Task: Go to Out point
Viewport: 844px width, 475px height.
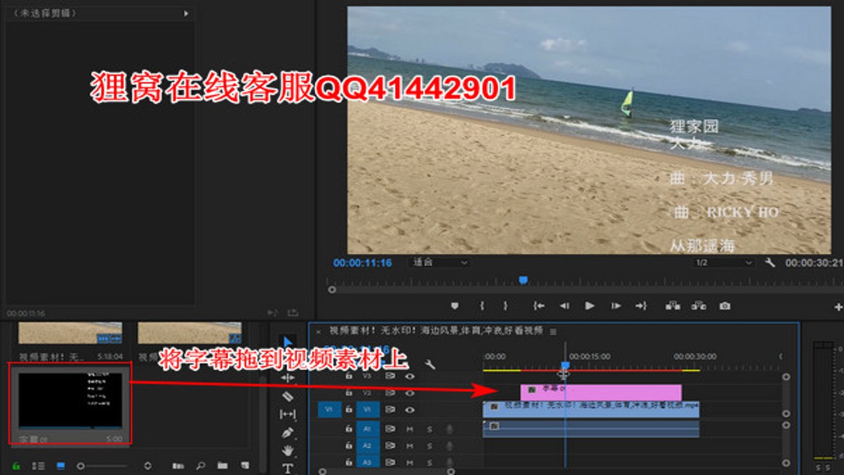Action: [641, 306]
